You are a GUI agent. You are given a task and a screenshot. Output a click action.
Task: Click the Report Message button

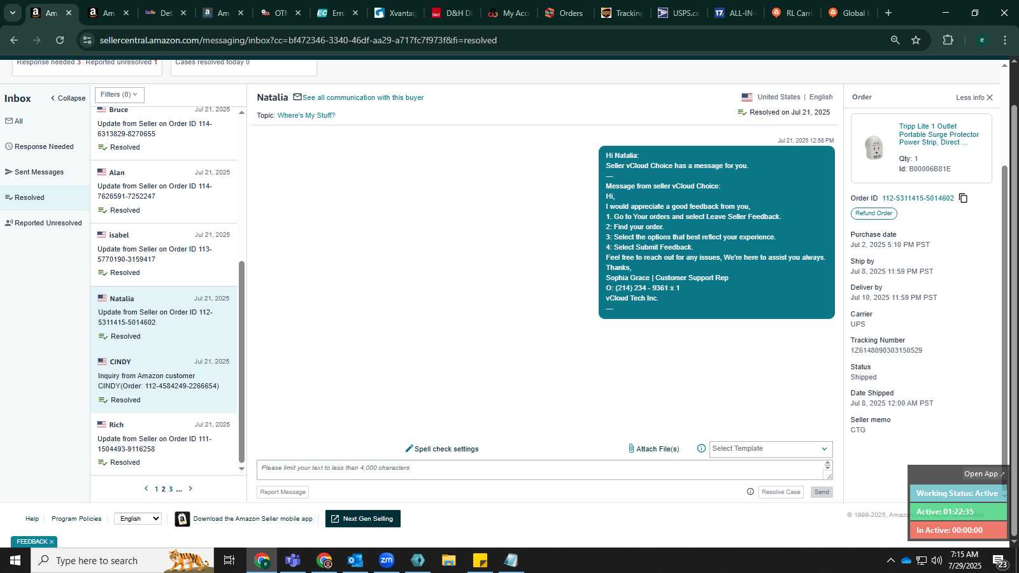tap(283, 492)
